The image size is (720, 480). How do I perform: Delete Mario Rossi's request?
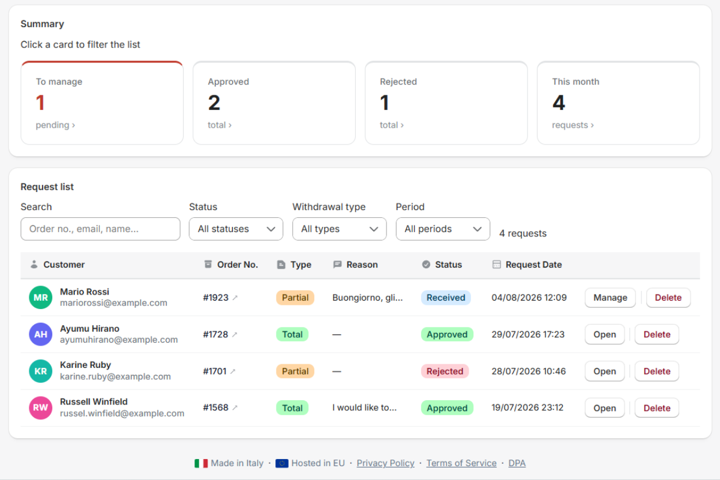[668, 298]
